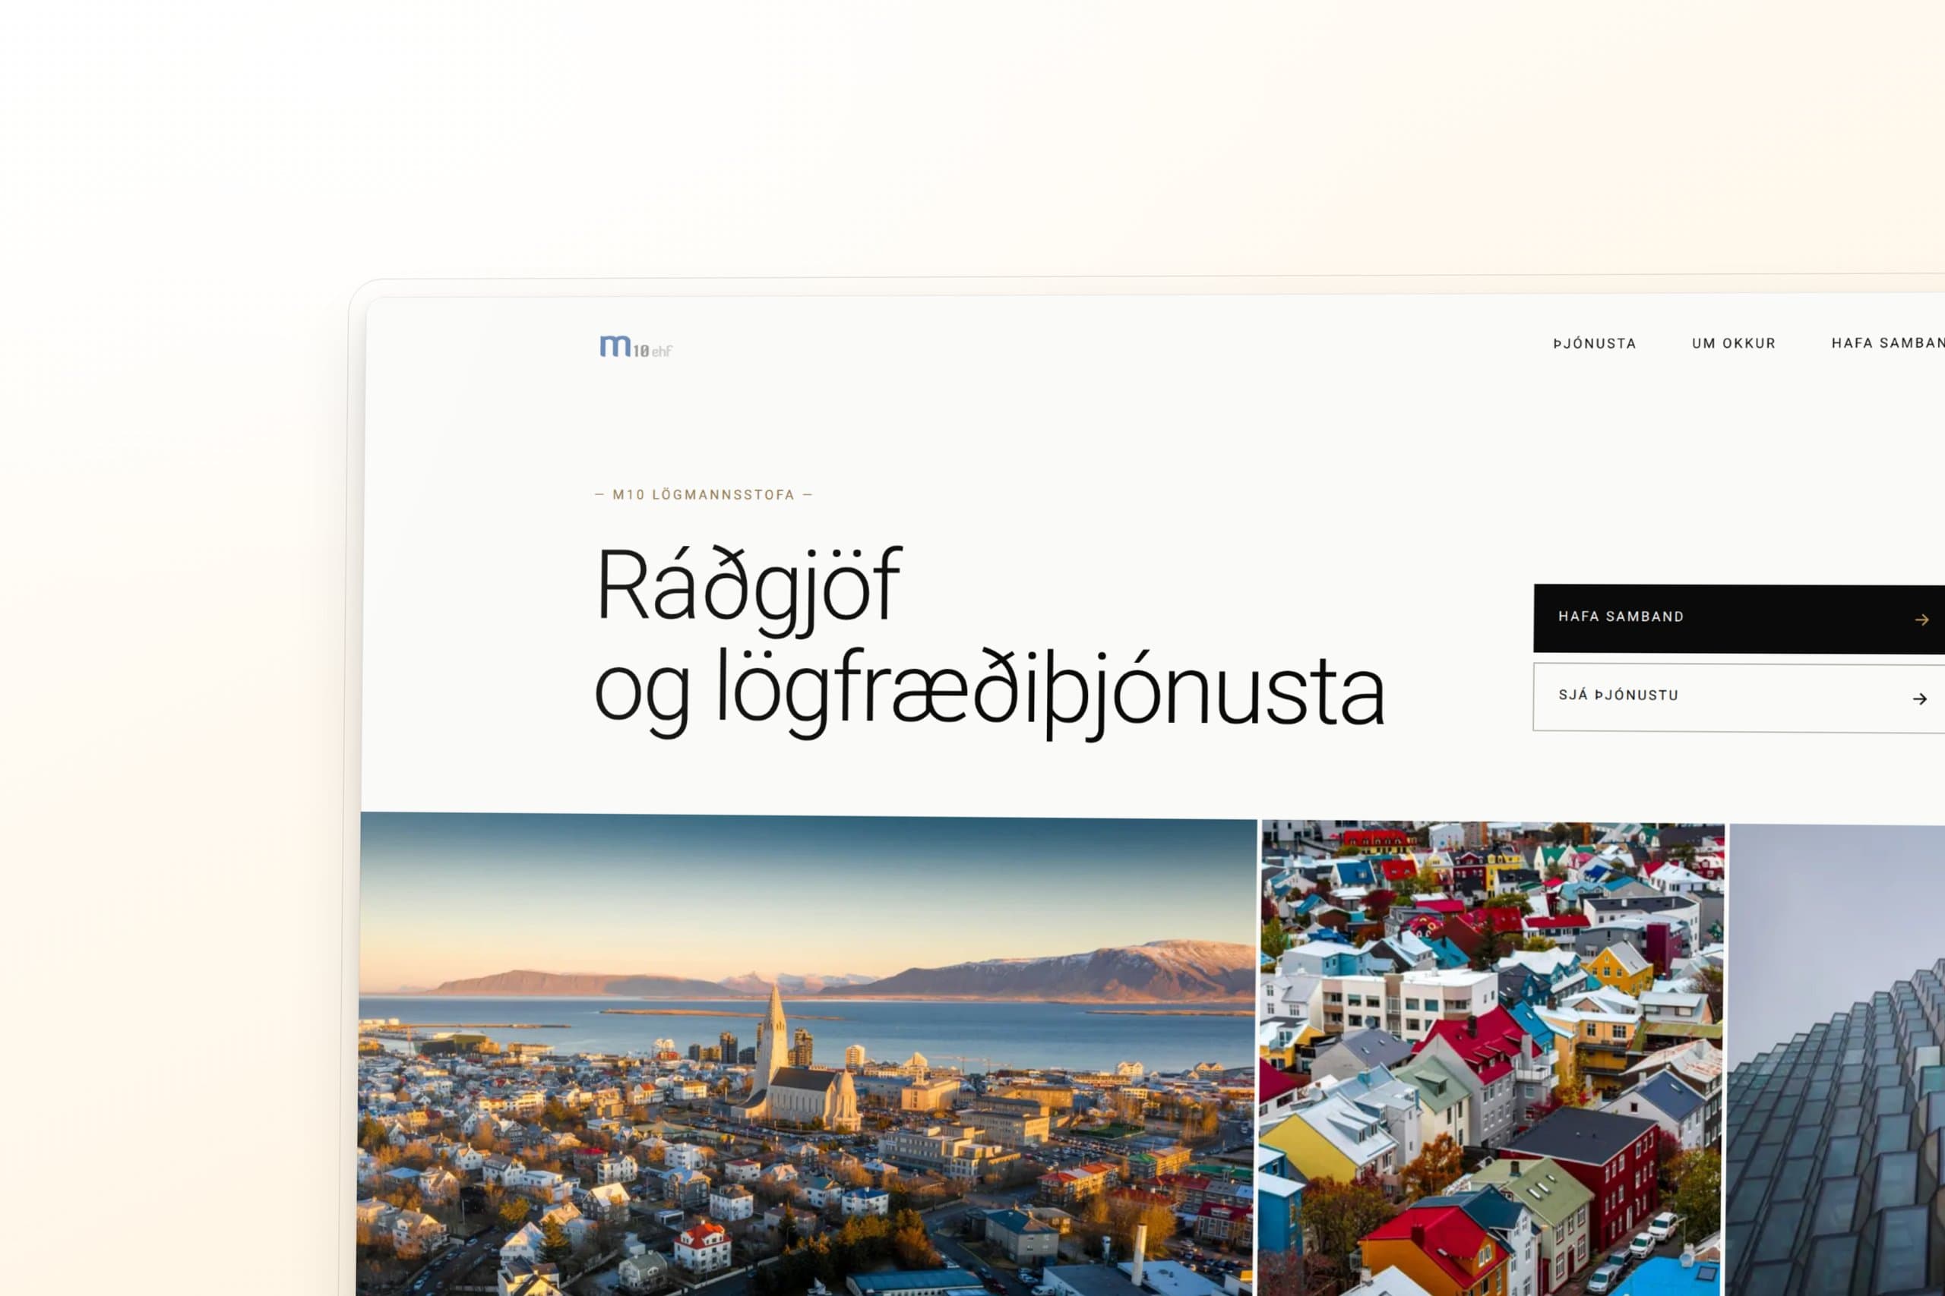Open HAFA SAMBAND in the top navigation
The height and width of the screenshot is (1296, 1945).
(1888, 343)
